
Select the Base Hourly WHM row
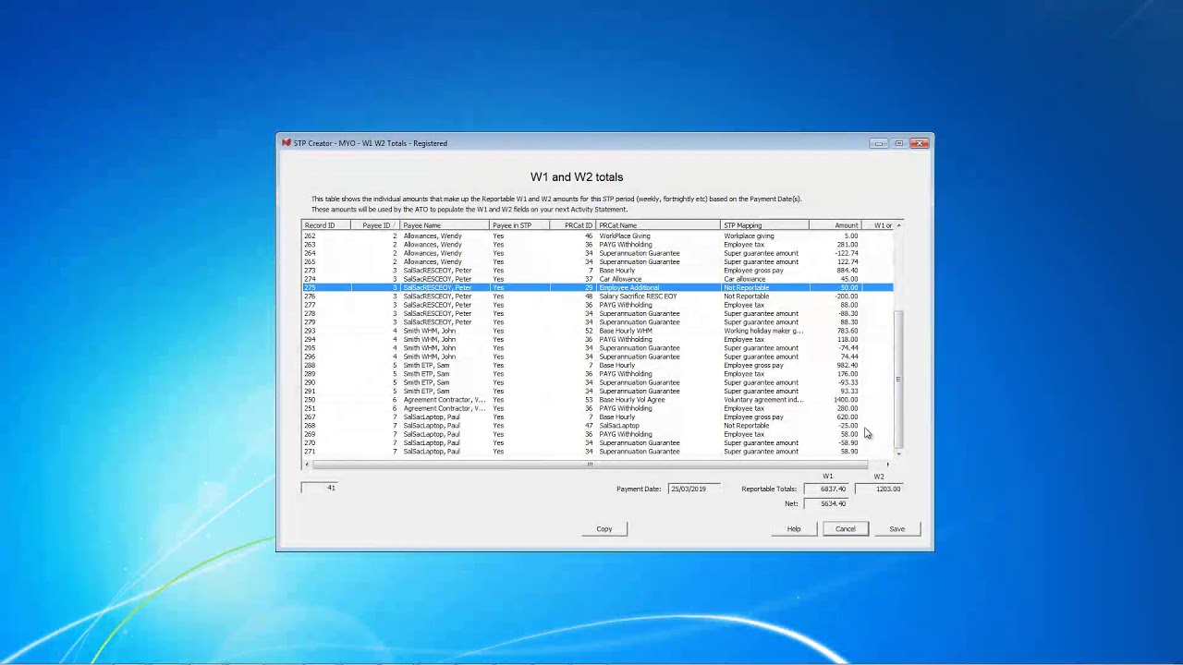(598, 331)
